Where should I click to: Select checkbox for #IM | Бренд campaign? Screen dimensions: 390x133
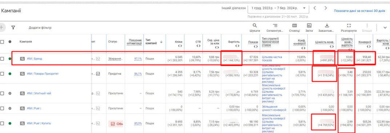(x=2, y=59)
